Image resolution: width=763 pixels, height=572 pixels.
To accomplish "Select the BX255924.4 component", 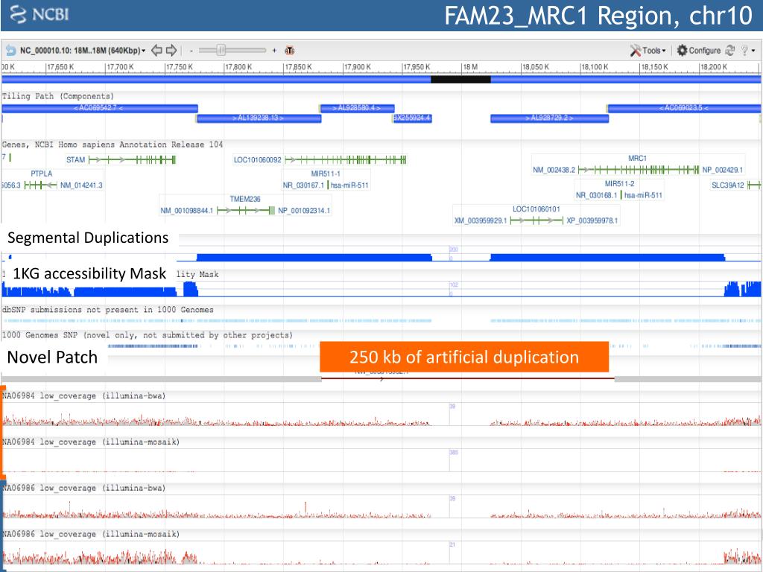I will click(412, 118).
